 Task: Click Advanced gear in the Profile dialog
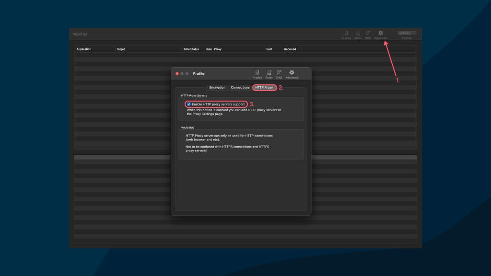click(292, 74)
